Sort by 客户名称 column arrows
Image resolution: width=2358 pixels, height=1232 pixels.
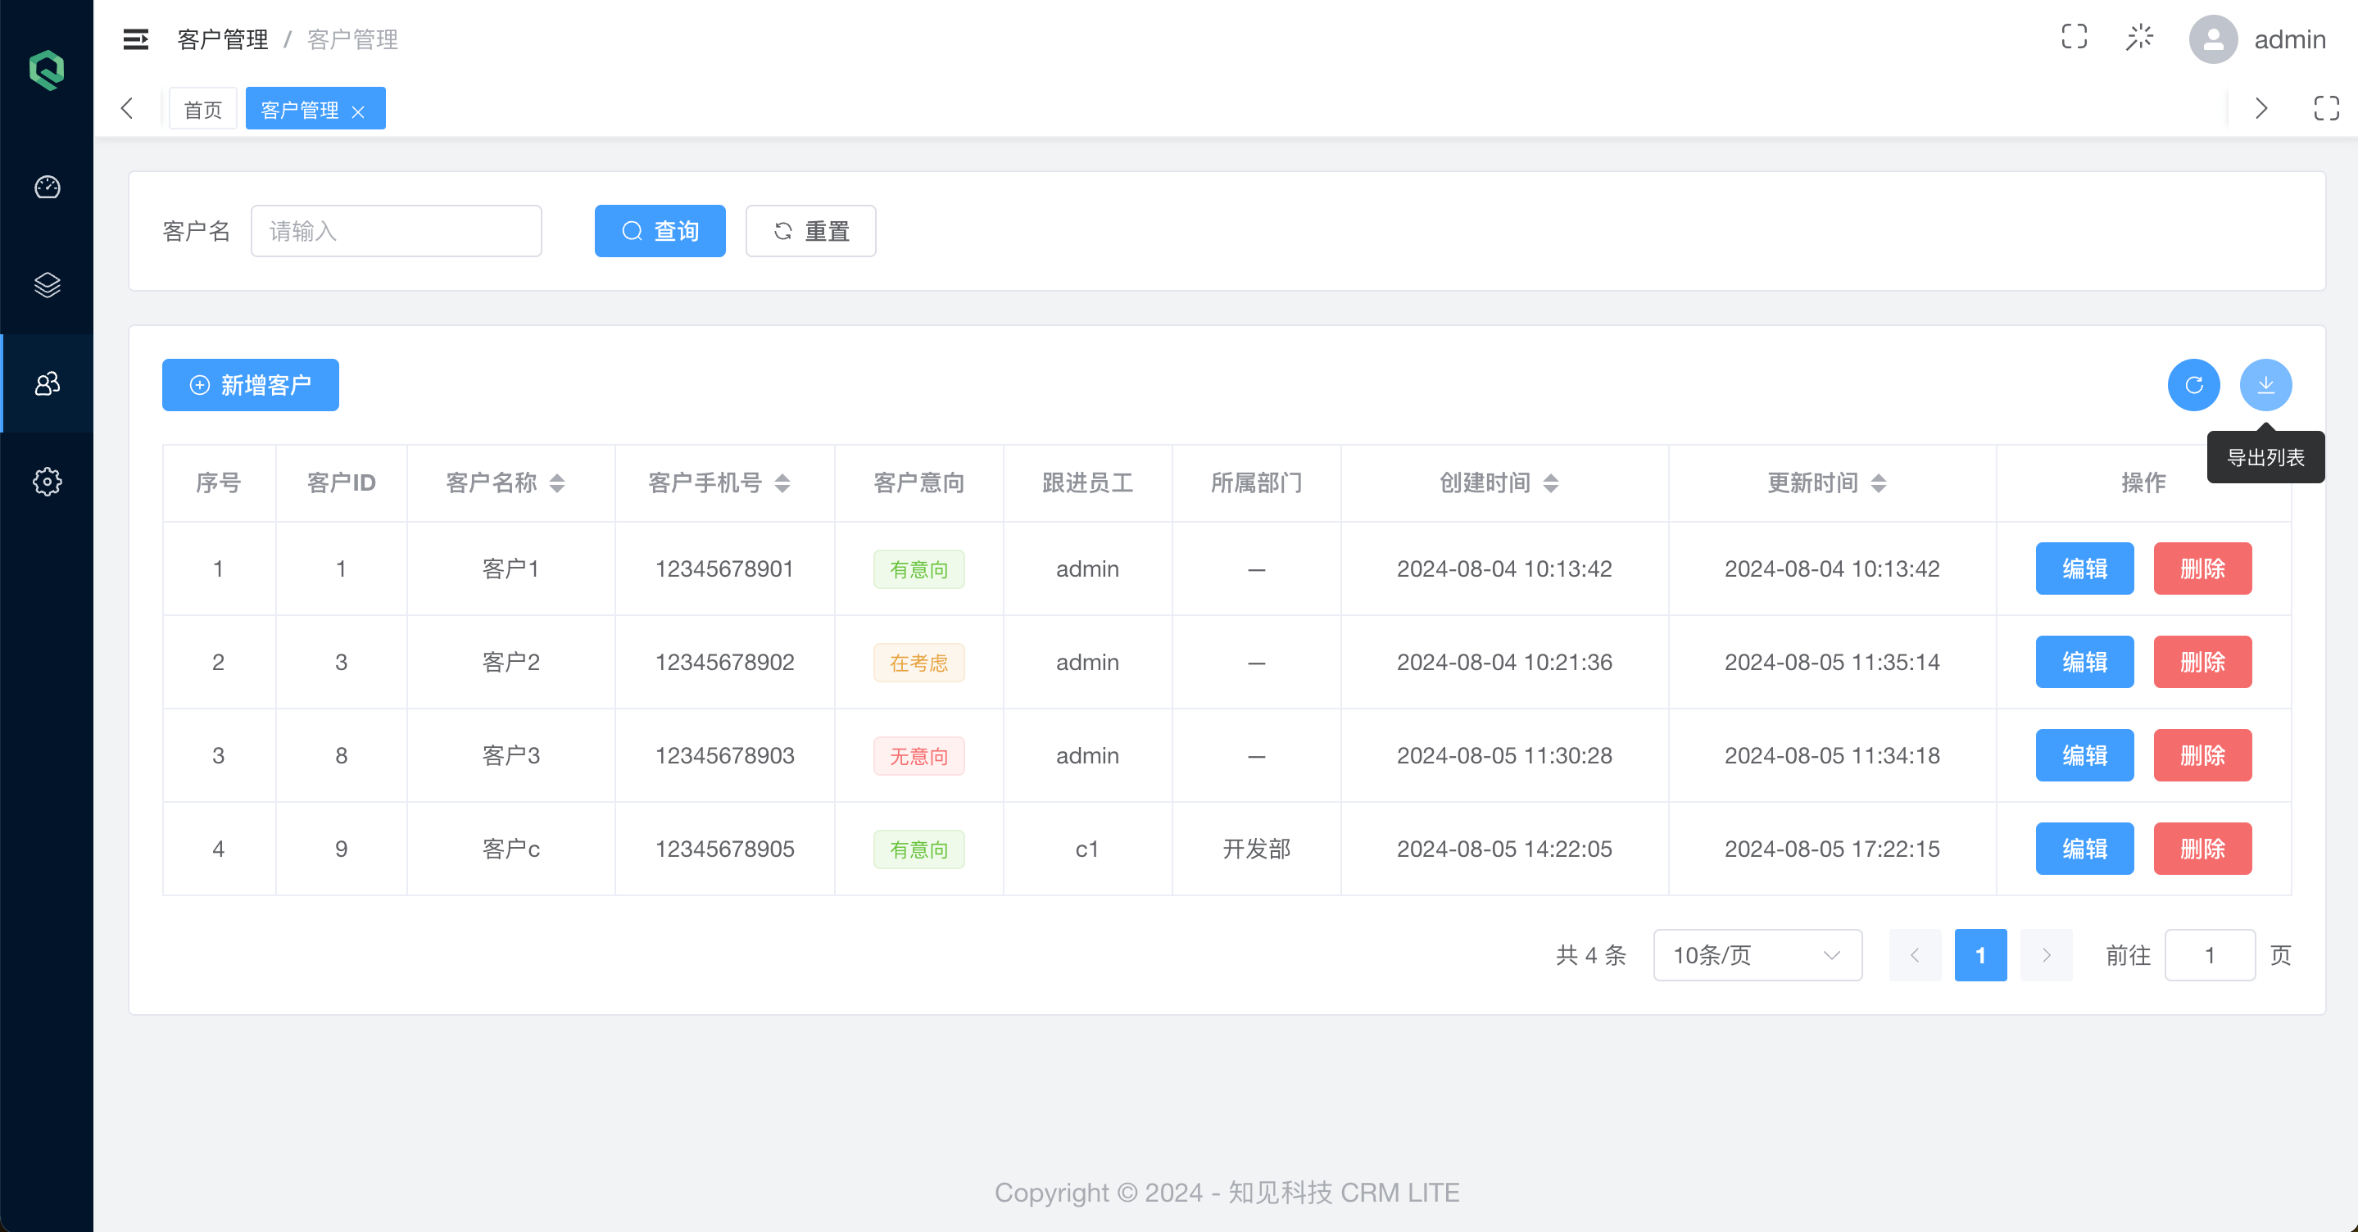pyautogui.click(x=556, y=483)
